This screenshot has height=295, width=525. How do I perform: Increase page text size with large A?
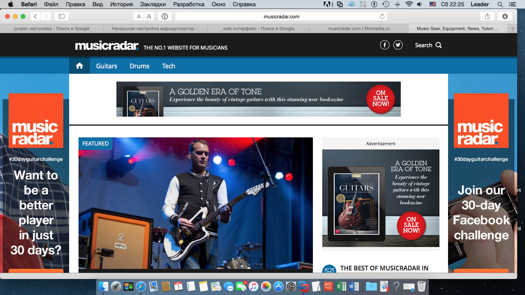[x=149, y=16]
